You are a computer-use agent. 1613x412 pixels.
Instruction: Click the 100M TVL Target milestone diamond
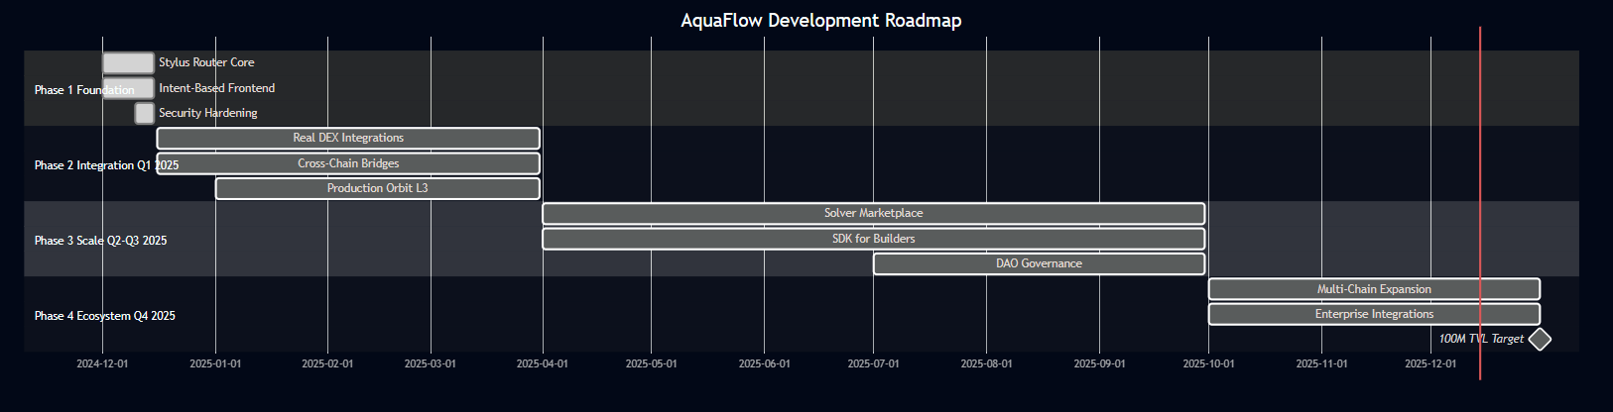tap(1540, 339)
